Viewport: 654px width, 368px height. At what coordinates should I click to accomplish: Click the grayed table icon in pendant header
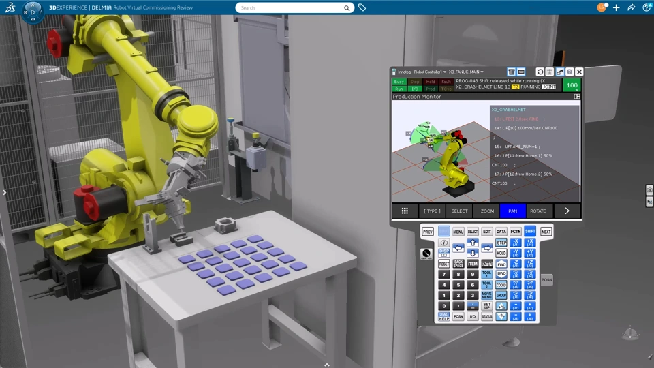(x=550, y=72)
